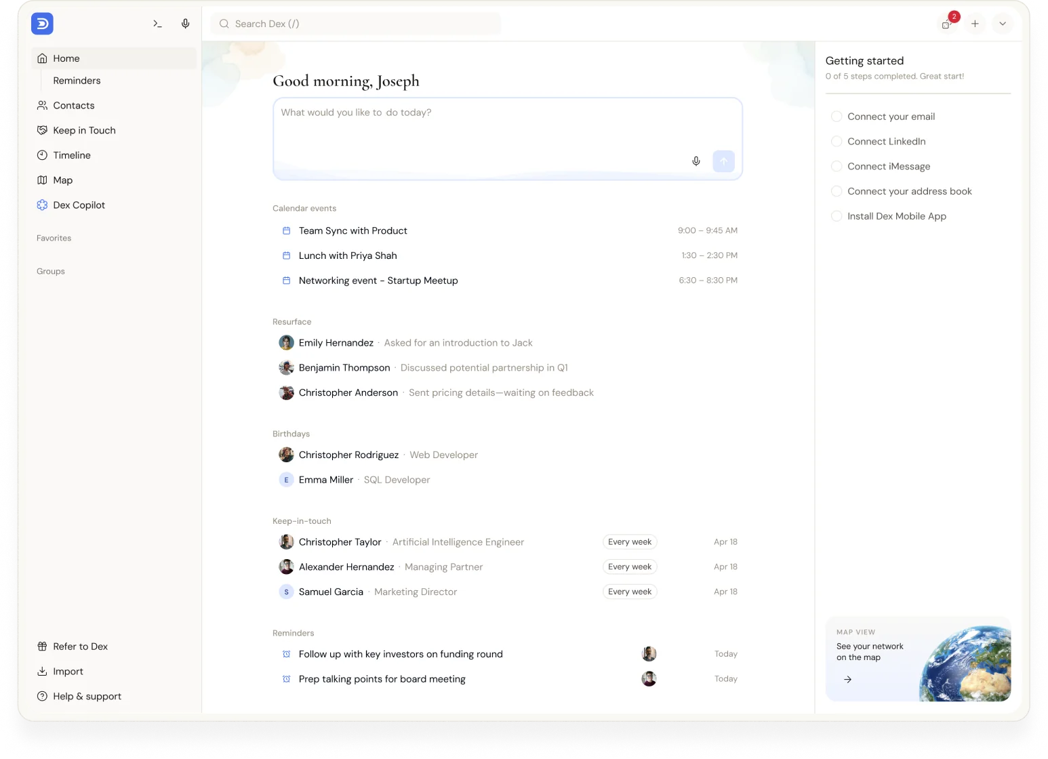Click the Dex logo icon
The height and width of the screenshot is (759, 1048).
click(42, 24)
